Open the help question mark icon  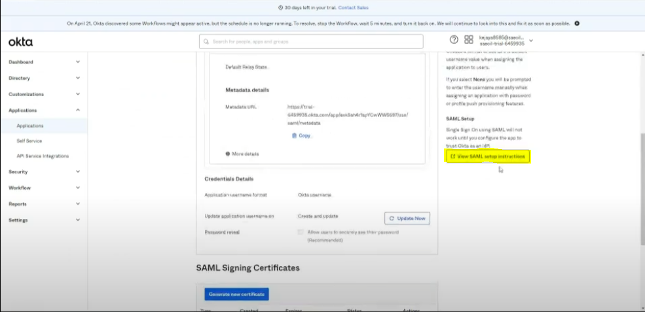454,39
